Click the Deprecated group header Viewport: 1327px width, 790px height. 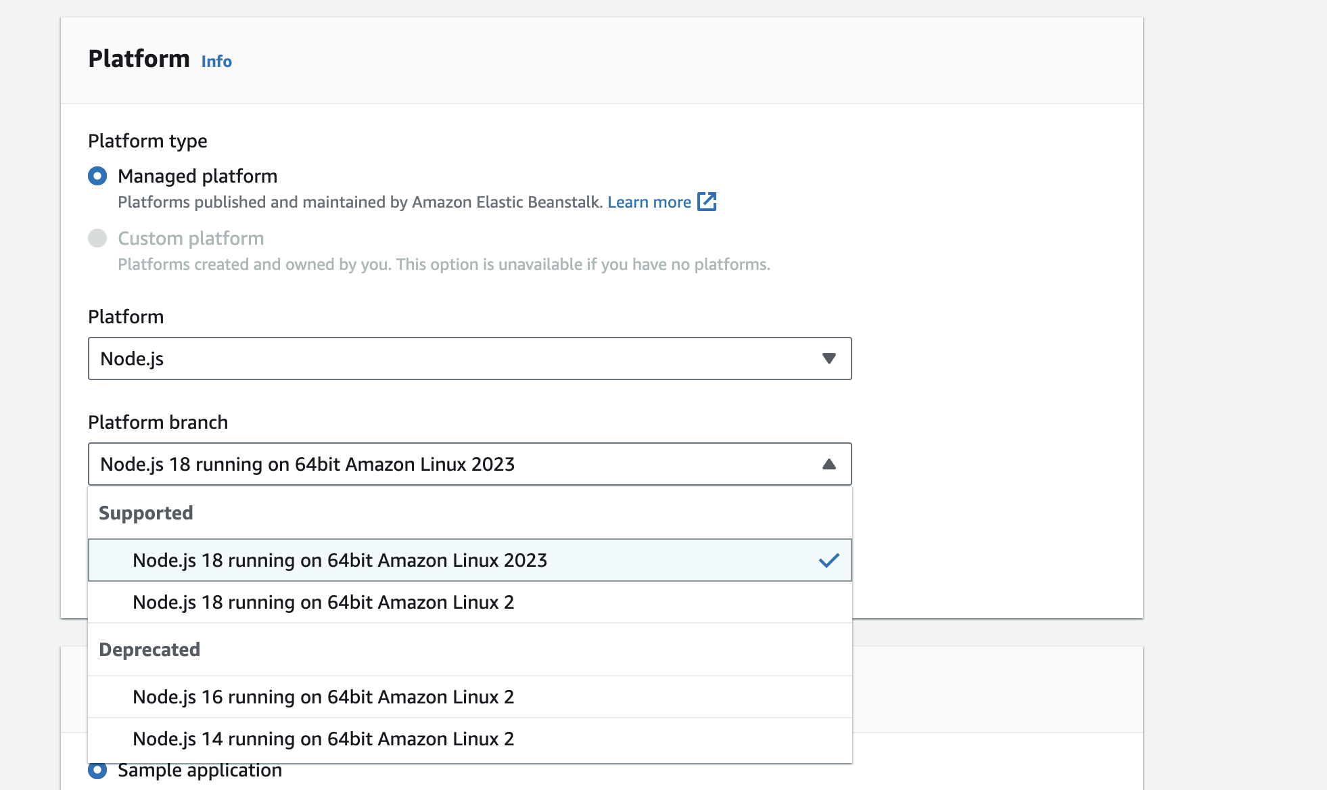pyautogui.click(x=149, y=649)
